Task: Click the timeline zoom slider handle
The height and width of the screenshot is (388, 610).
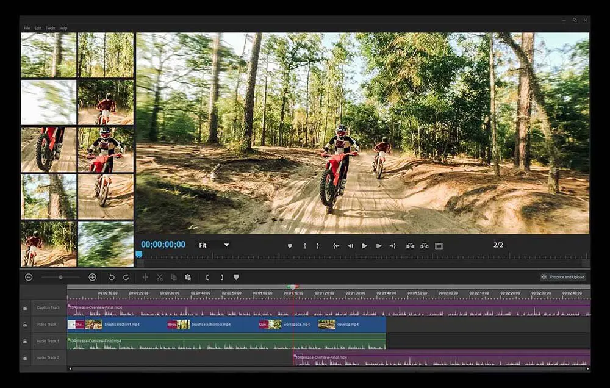Action: tap(60, 277)
